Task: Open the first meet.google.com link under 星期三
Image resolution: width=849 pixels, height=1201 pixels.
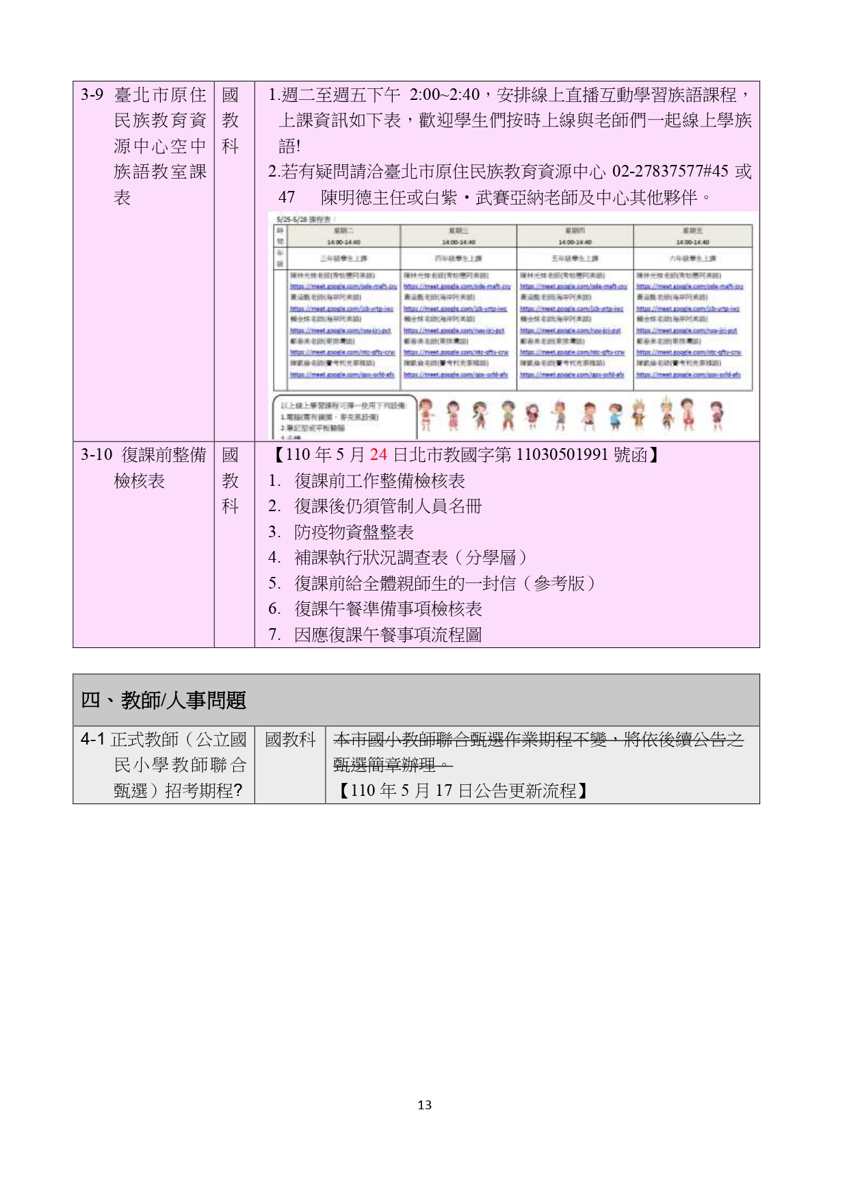Action: [458, 287]
